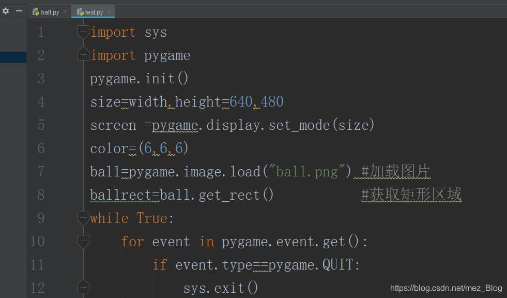Set a breakpoint in the gutter at line 5
The height and width of the screenshot is (298, 507).
[62, 125]
